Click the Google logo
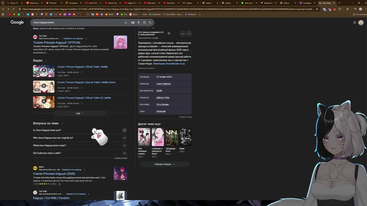The width and height of the screenshot is (367, 206). 17,22
